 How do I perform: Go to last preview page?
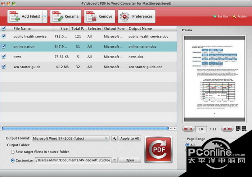click(230, 129)
